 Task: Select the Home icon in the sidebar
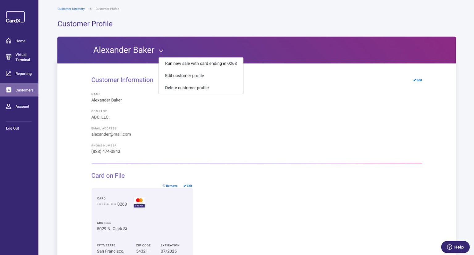(x=9, y=41)
